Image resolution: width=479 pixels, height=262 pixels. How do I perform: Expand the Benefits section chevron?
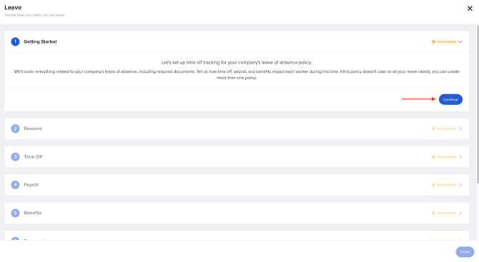[460, 213]
